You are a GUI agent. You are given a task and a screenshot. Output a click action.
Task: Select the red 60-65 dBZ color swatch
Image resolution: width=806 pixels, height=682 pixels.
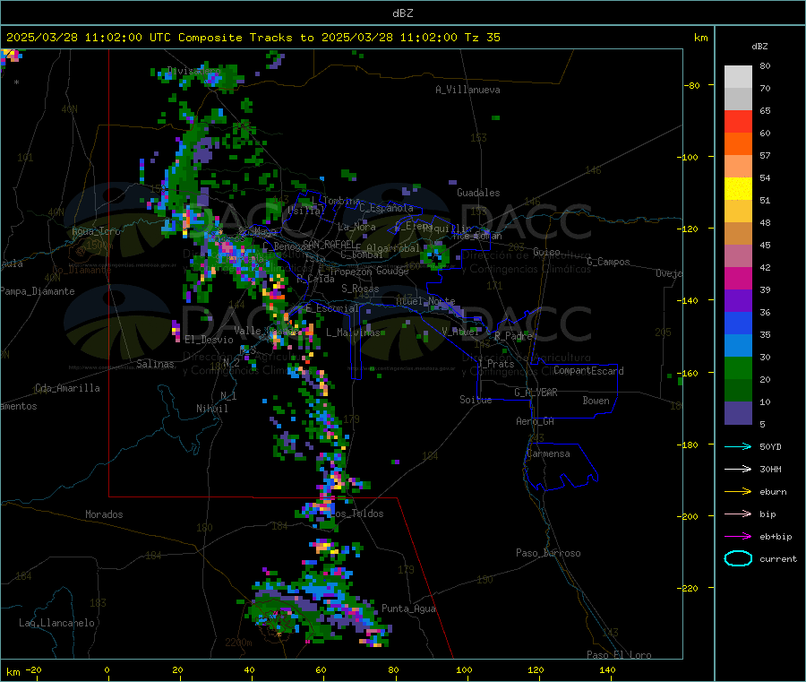(x=738, y=121)
